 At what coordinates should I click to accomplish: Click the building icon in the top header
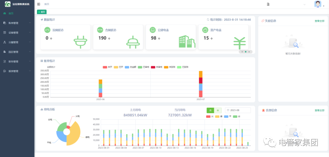point(268,4)
